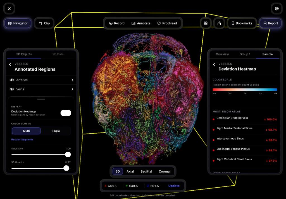Toggle Arteries visibility eye icon
Viewport: 286px width, 199px height.
coord(12,80)
